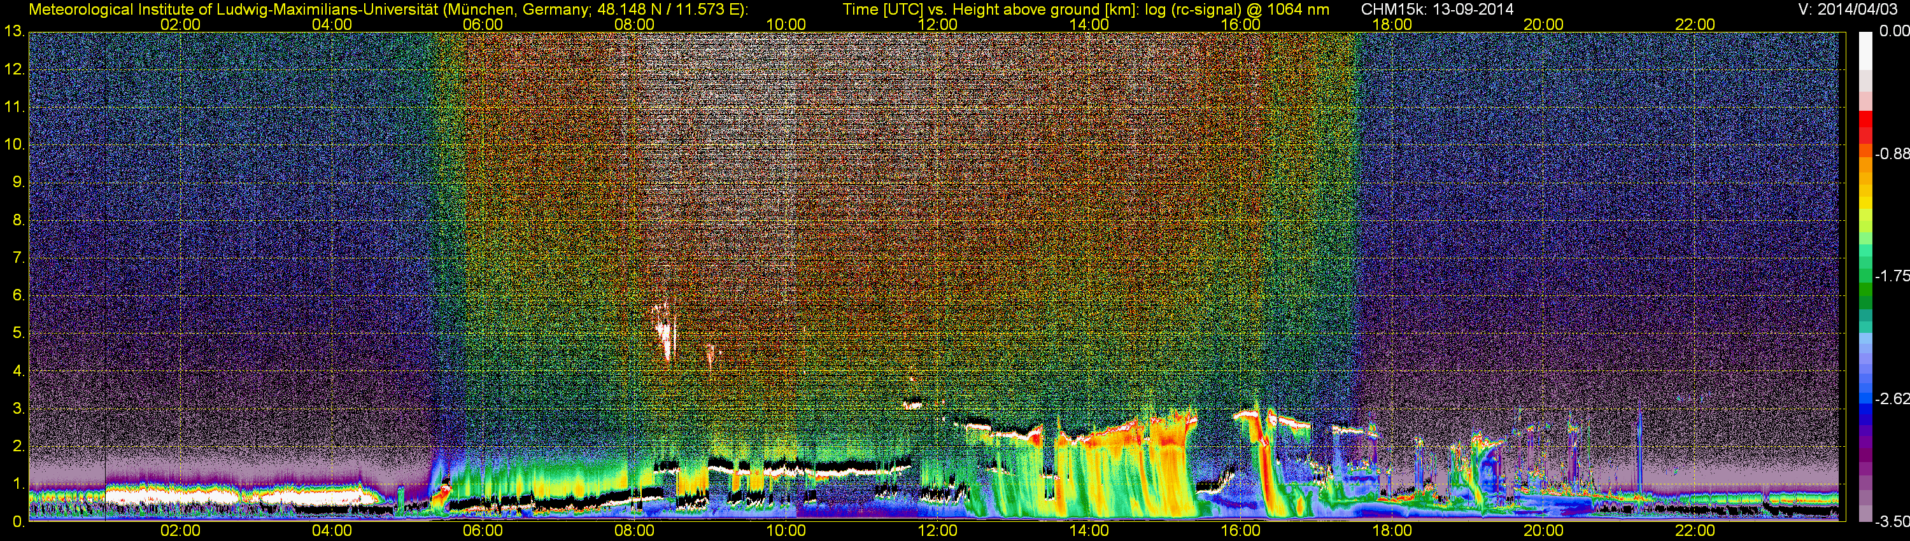Screen dimensions: 1910x541
Task: Click the 11. km height axis label
Action: tap(15, 108)
